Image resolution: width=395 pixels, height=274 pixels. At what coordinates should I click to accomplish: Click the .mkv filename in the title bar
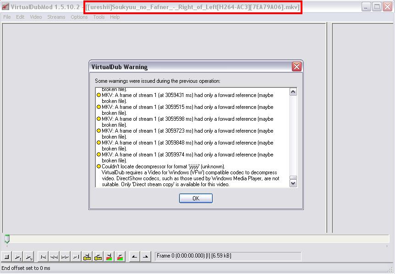pos(193,7)
